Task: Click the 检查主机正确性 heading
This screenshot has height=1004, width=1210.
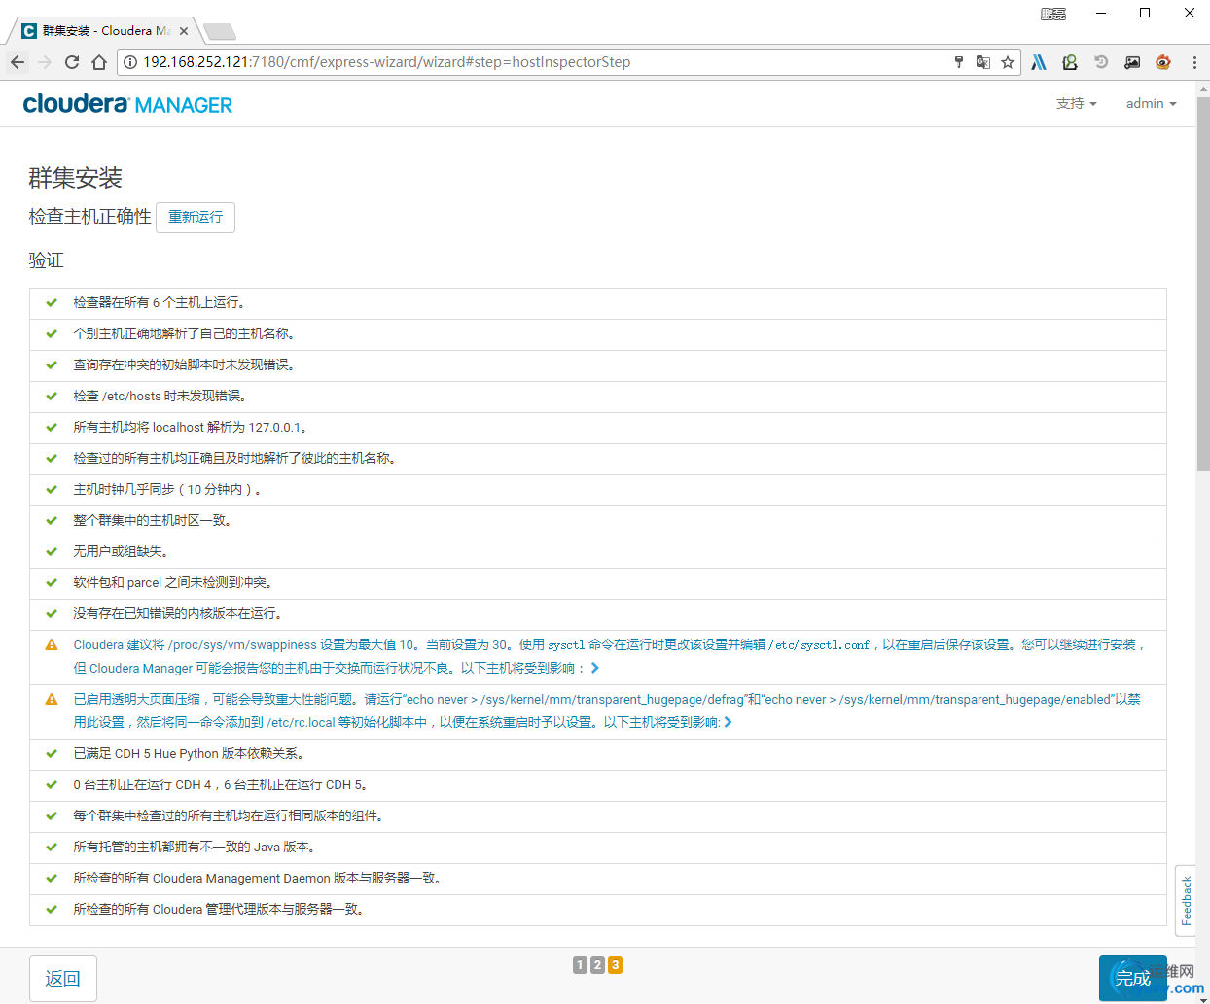Action: tap(90, 217)
